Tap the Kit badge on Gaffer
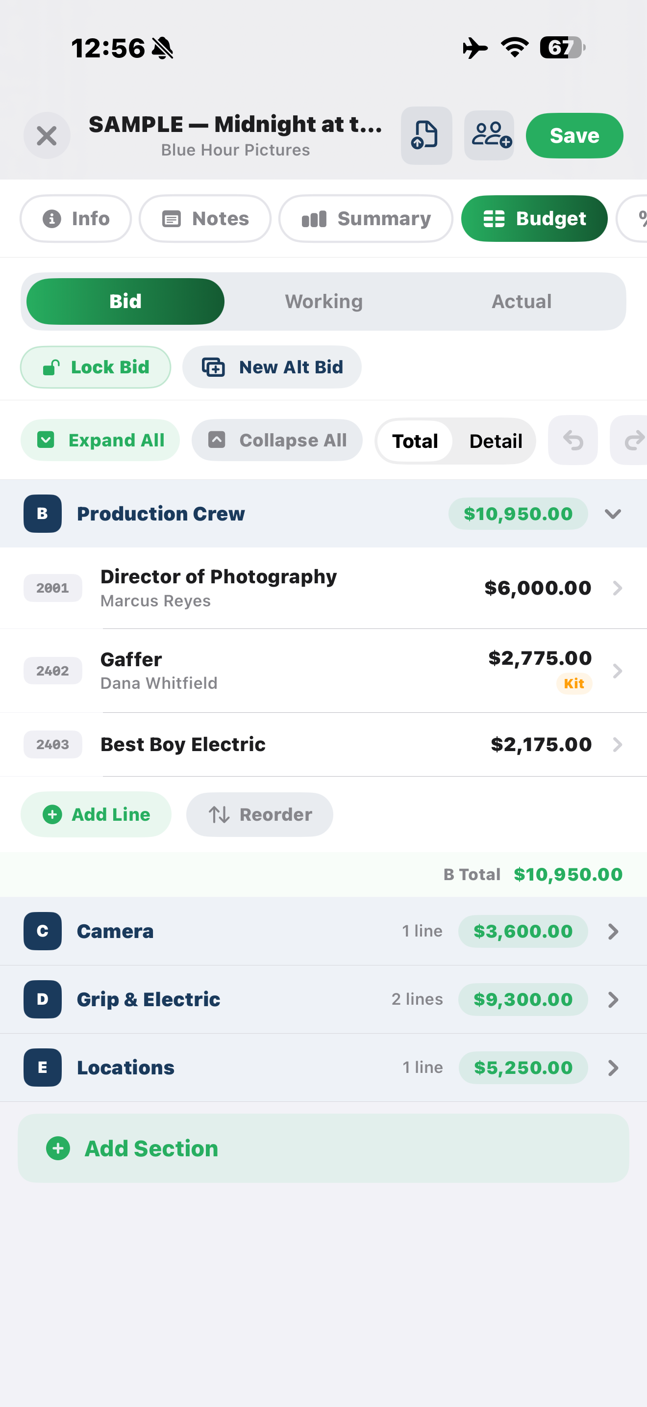 [x=574, y=684]
